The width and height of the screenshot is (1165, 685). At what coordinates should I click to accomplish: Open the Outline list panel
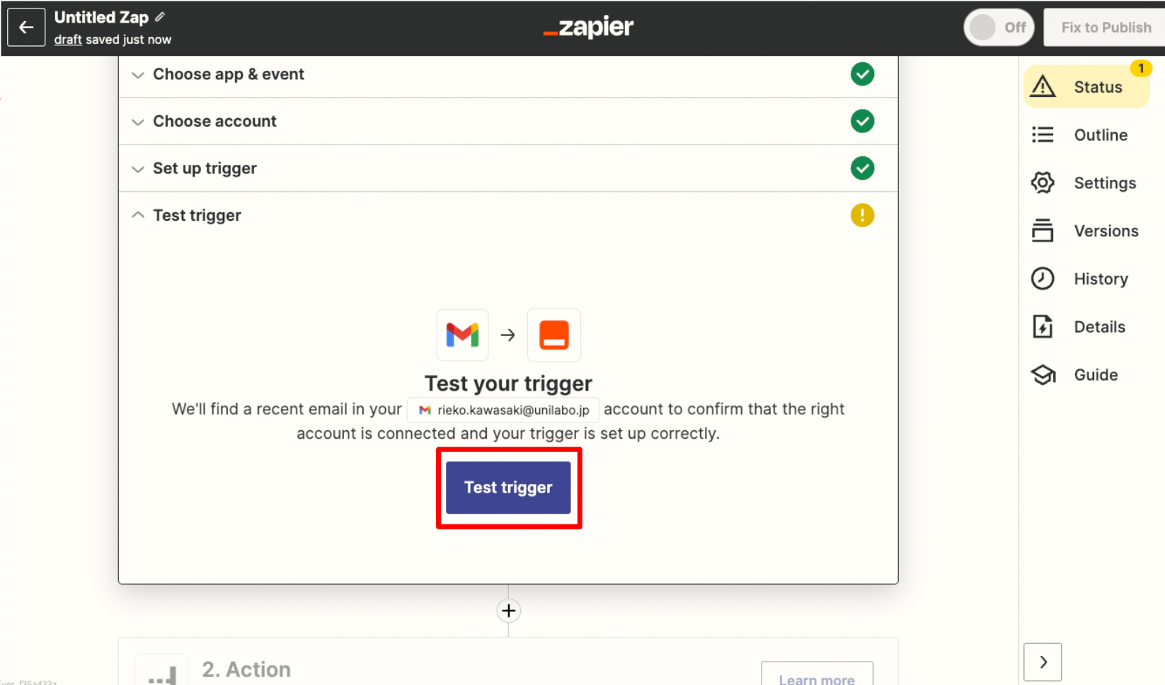pos(1086,135)
